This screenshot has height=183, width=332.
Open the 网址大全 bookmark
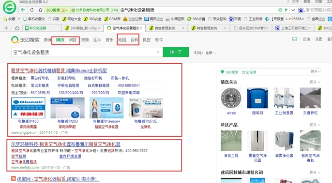point(71,19)
